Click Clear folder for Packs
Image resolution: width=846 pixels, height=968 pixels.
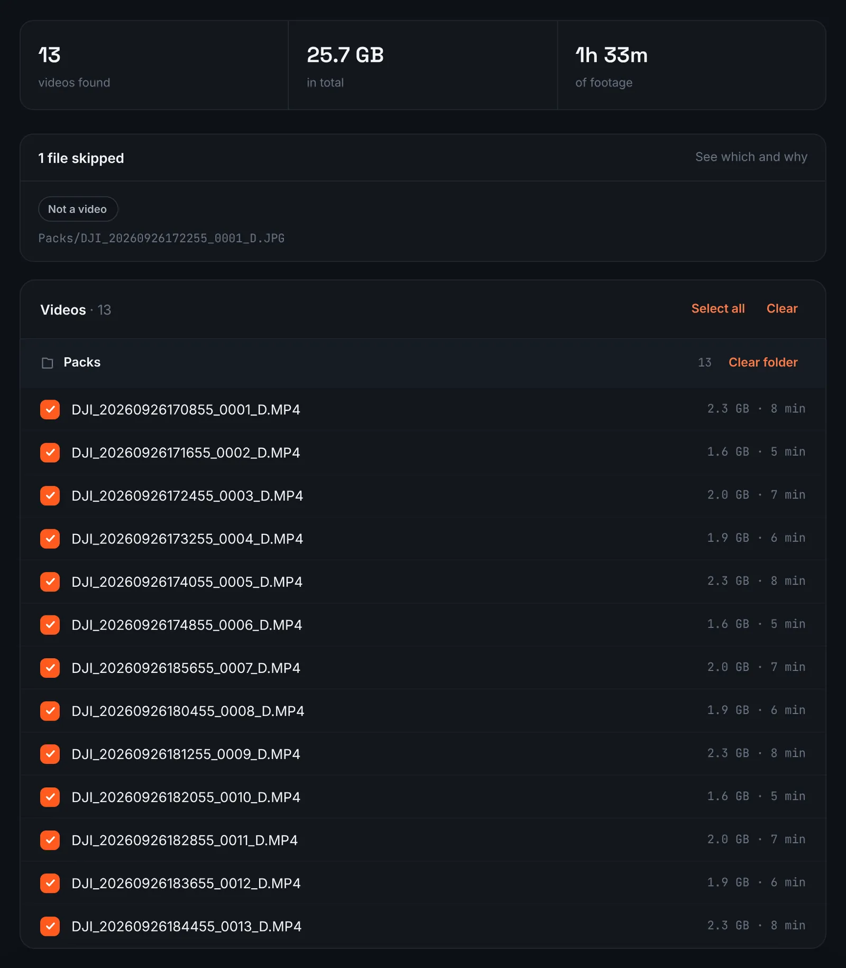pos(763,363)
